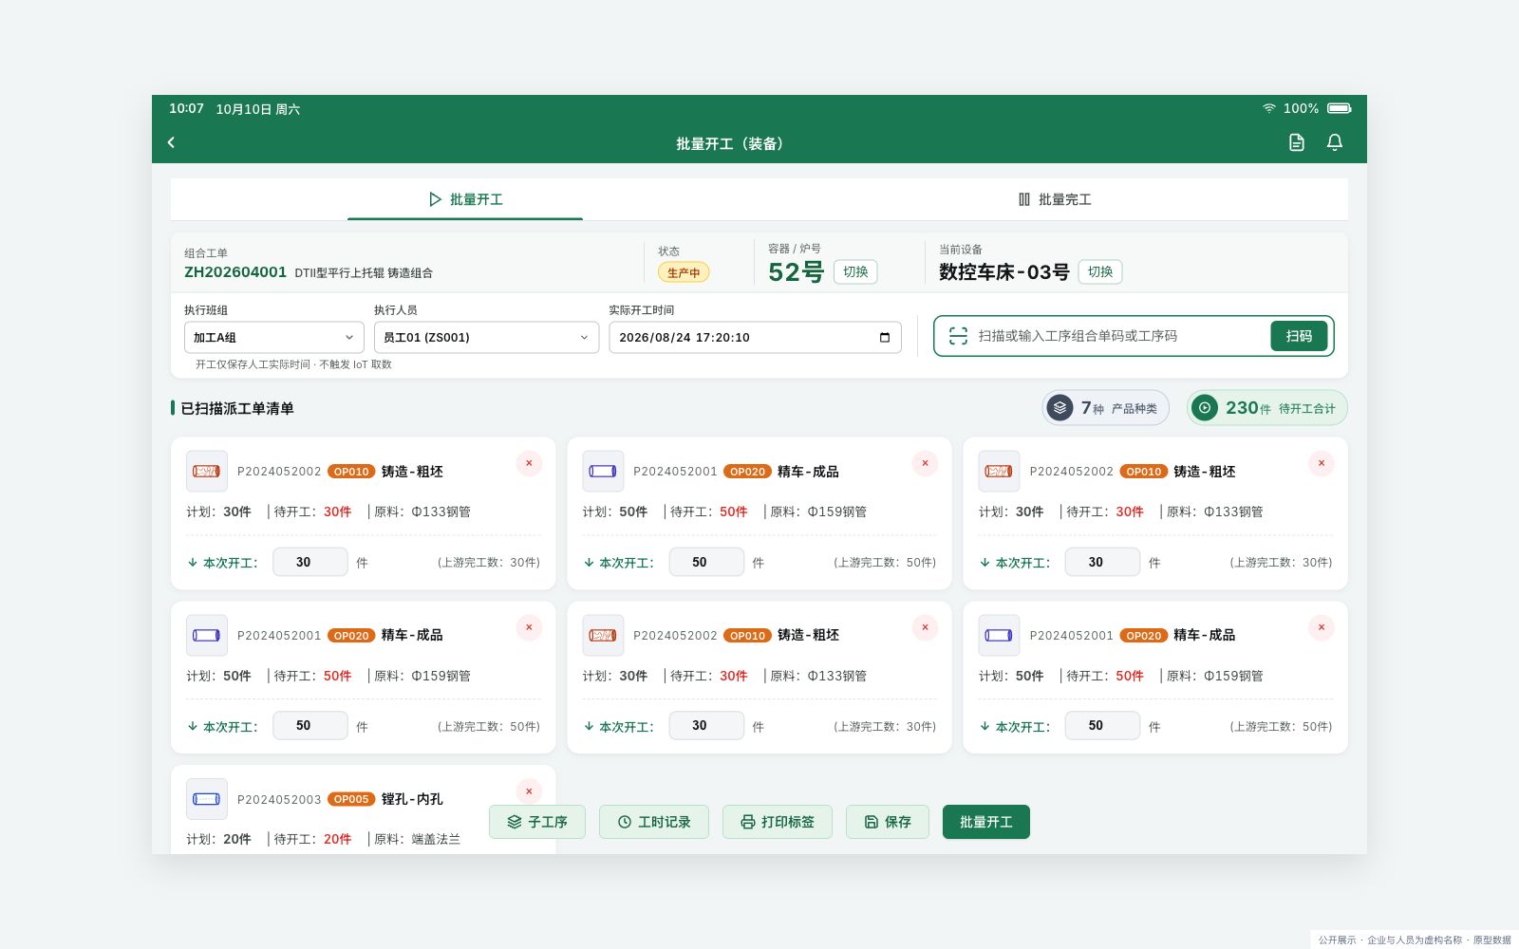Click the 已扫描派工单清单 heading
Screen dimensions: 1519x949
[x=237, y=408]
